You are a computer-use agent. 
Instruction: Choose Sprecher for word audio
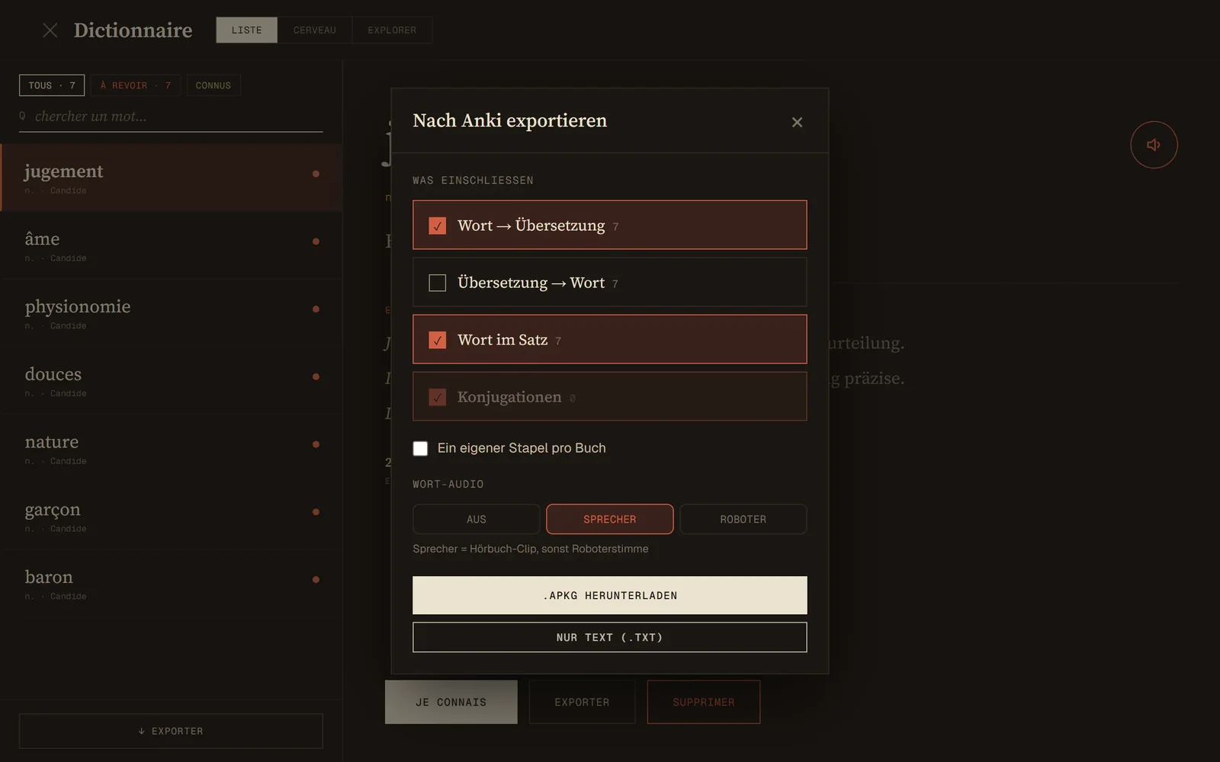pos(610,519)
